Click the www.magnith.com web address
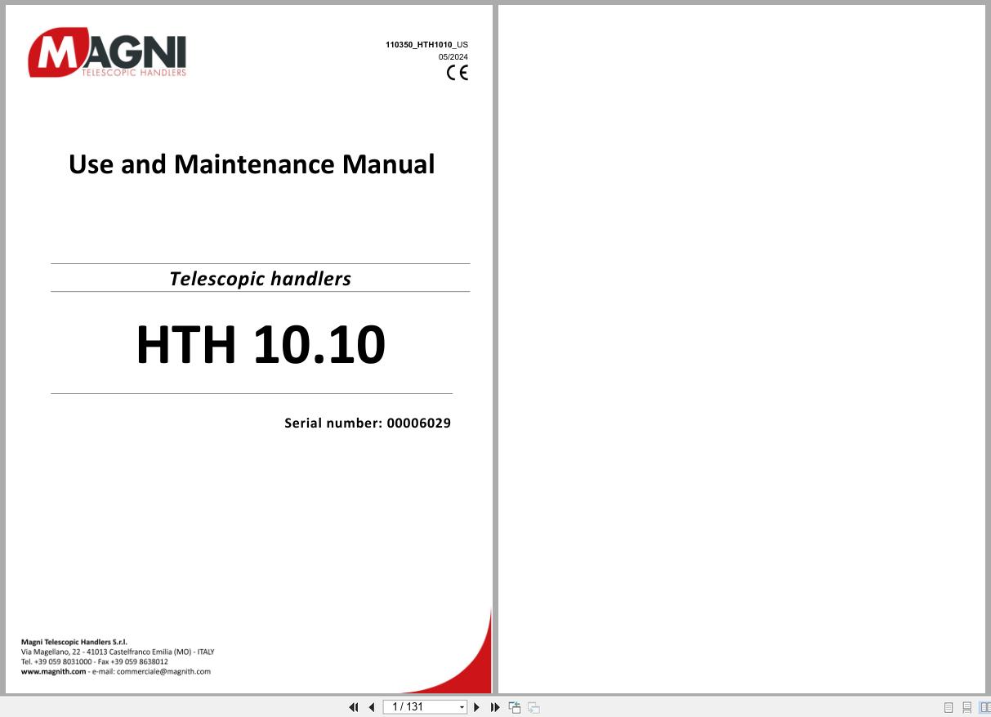The image size is (991, 717). 53,671
